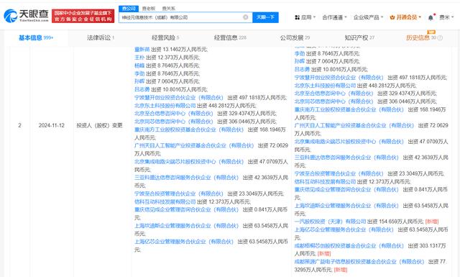460x277 pixels.
Task: Open 宁波至合投资管理合伙企业 in before-change column
Action: [179, 194]
